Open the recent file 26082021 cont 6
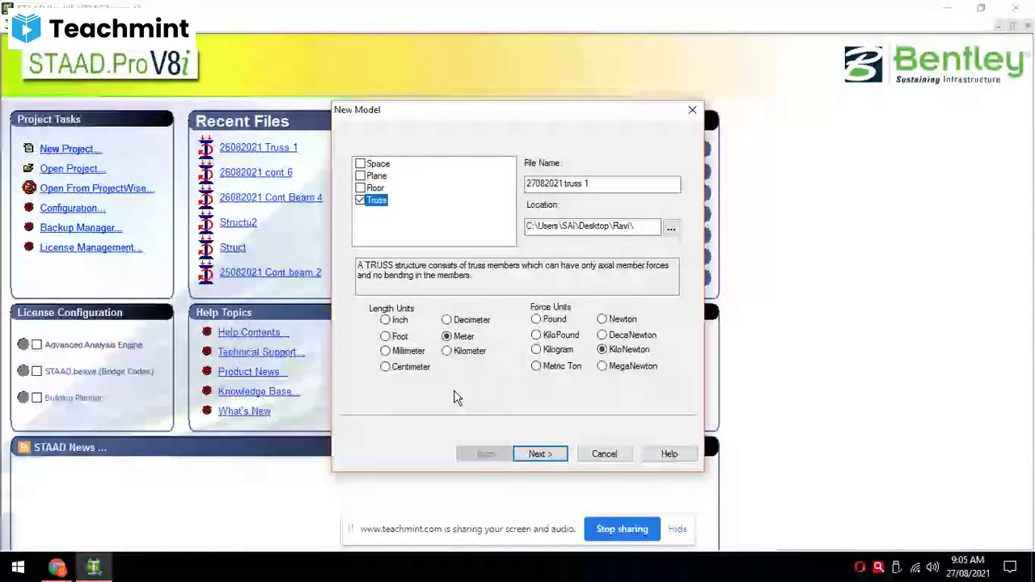Viewport: 1035px width, 582px height. (256, 172)
